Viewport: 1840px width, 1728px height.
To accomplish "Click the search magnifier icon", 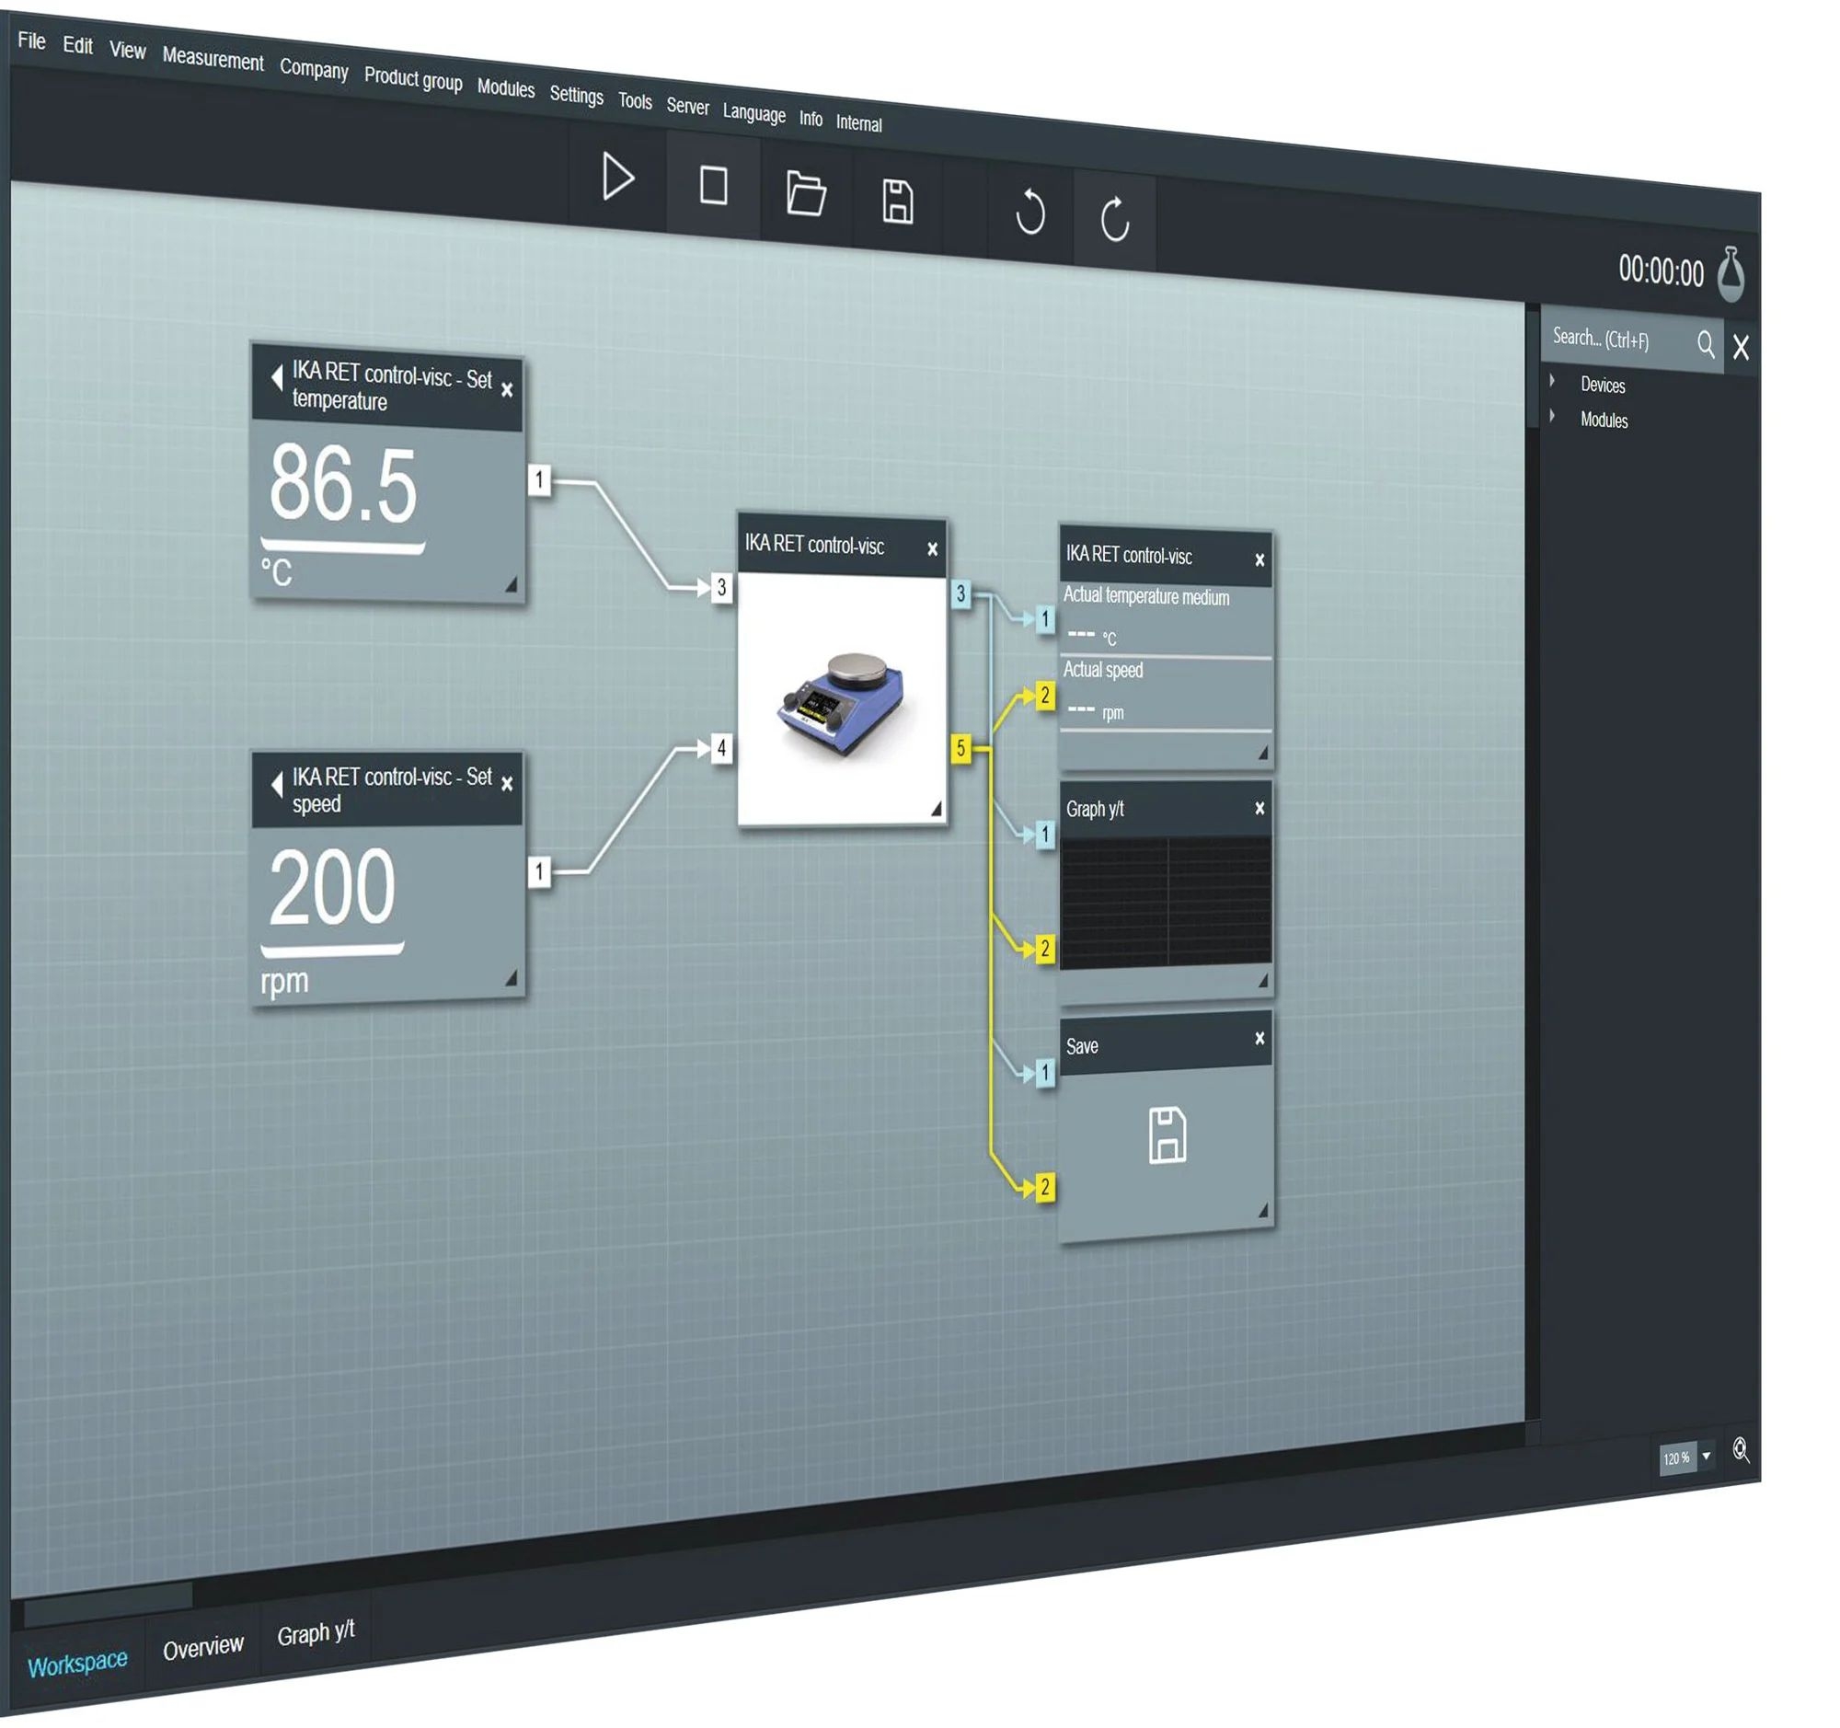I will coord(1705,344).
